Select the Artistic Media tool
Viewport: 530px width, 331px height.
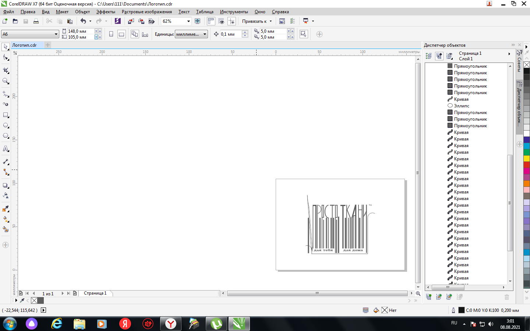[6, 104]
